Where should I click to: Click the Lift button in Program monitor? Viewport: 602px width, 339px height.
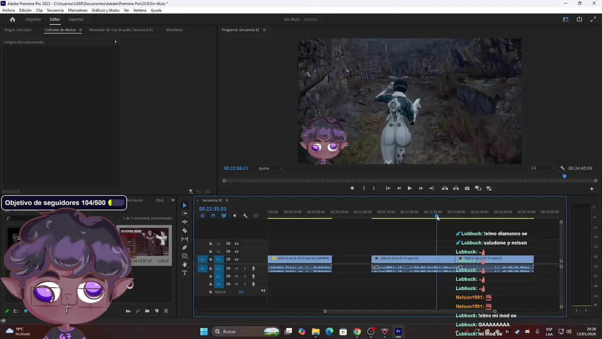pyautogui.click(x=445, y=188)
